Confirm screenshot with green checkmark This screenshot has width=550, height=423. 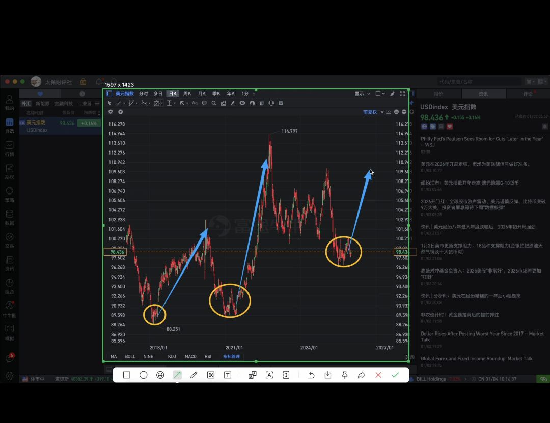[395, 375]
